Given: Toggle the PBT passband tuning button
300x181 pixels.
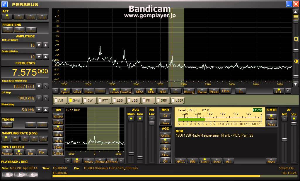Looking at the screenshot, I should (77, 161).
